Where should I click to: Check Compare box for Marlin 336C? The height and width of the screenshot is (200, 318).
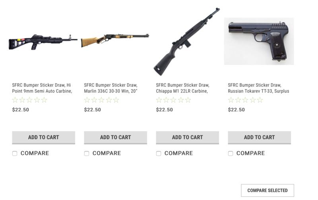(x=87, y=153)
